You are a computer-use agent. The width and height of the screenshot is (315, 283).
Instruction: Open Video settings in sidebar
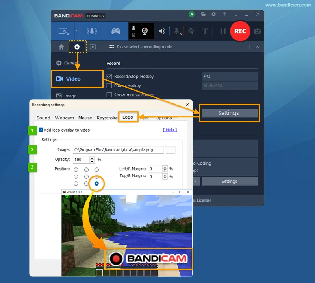(77, 79)
